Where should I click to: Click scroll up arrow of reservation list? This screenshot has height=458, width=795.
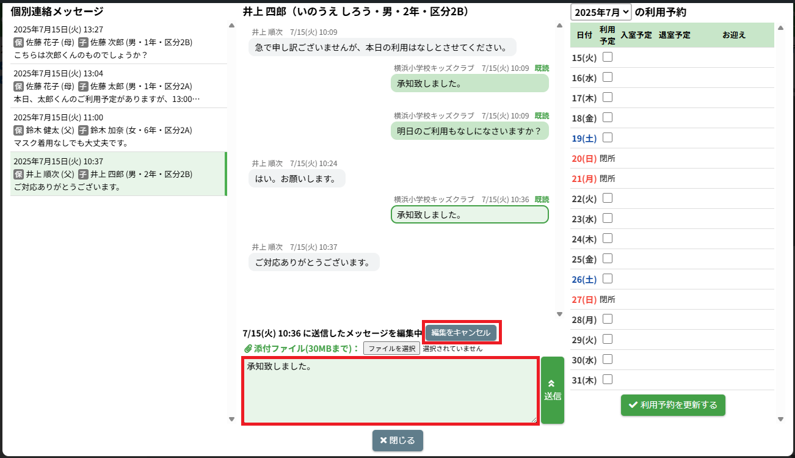click(x=780, y=27)
